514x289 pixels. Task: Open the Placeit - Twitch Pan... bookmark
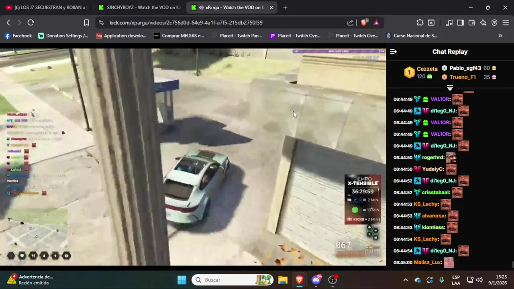pos(237,36)
